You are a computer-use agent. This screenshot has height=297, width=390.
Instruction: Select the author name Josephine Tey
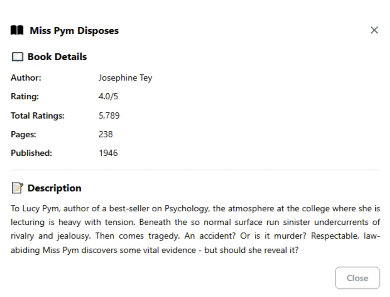click(125, 78)
